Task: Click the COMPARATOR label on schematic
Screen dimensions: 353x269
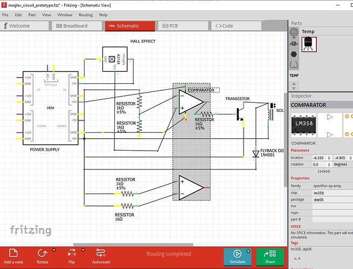Action: 201,90
